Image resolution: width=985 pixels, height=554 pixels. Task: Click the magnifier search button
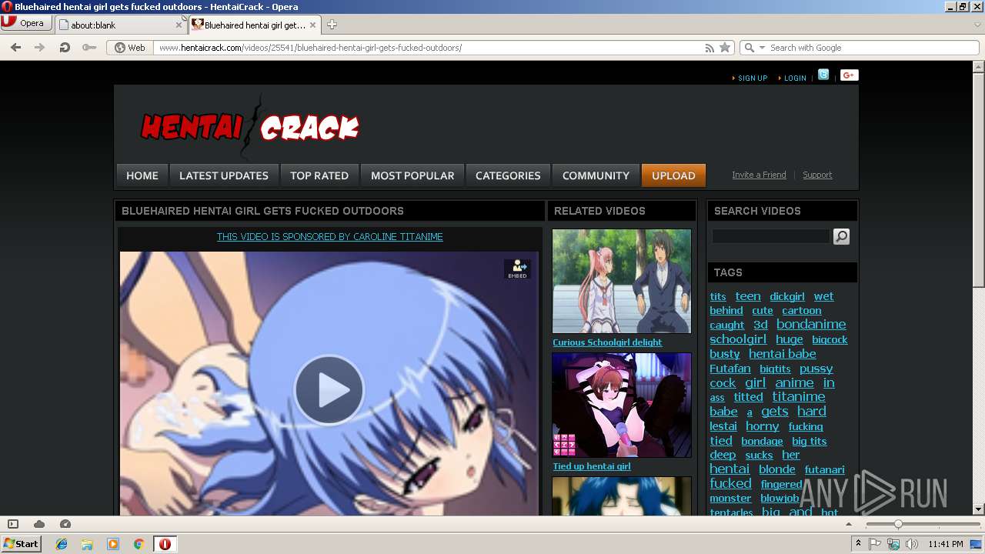coord(841,236)
